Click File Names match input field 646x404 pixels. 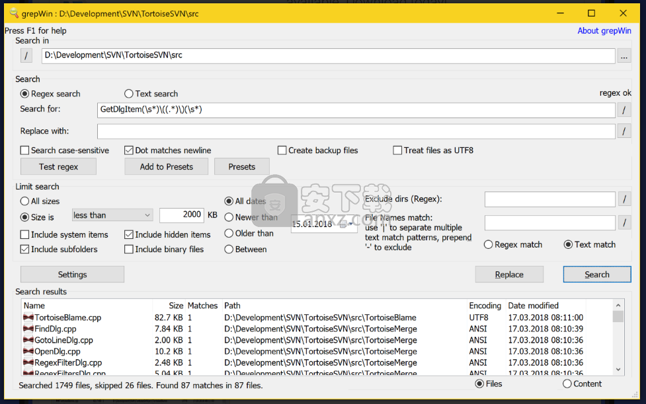pyautogui.click(x=550, y=223)
